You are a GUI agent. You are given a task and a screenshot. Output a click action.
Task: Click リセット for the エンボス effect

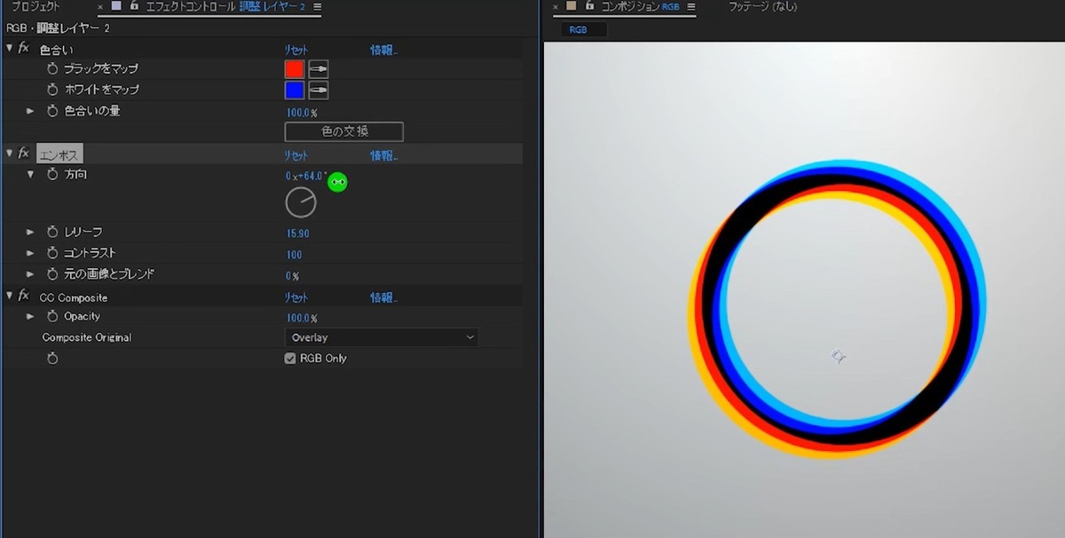[x=296, y=155]
